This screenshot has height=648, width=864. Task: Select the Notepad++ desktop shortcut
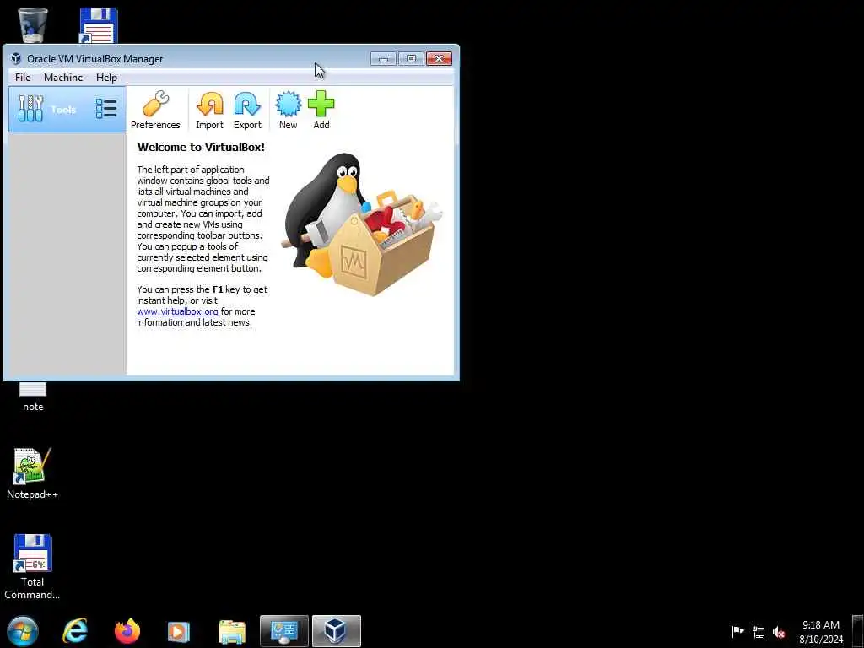32,474
